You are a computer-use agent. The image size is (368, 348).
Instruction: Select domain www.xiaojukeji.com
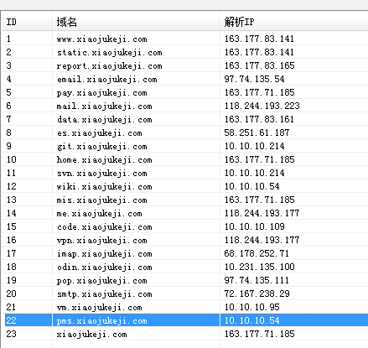click(101, 39)
